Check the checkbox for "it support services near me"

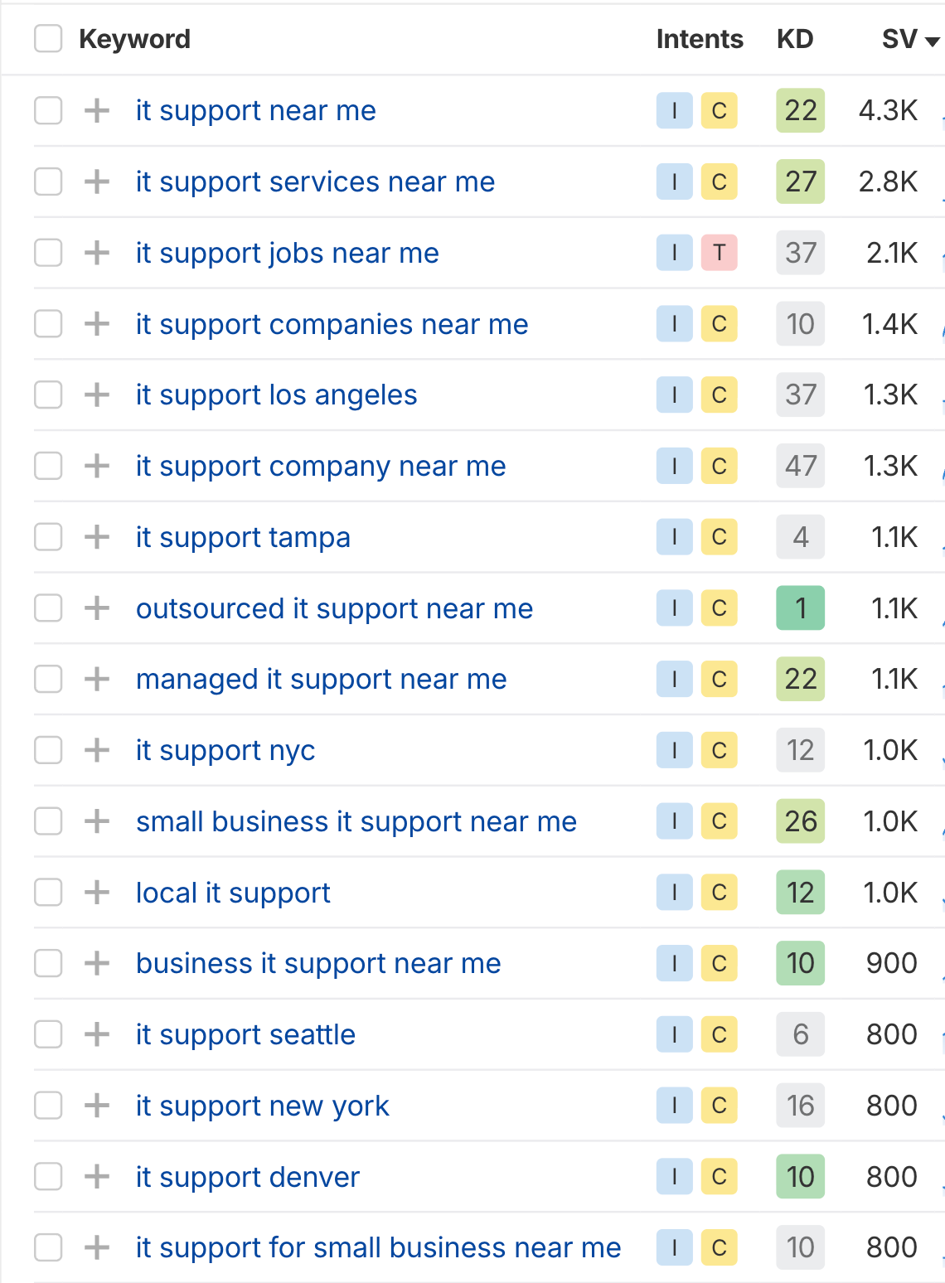[x=47, y=182]
